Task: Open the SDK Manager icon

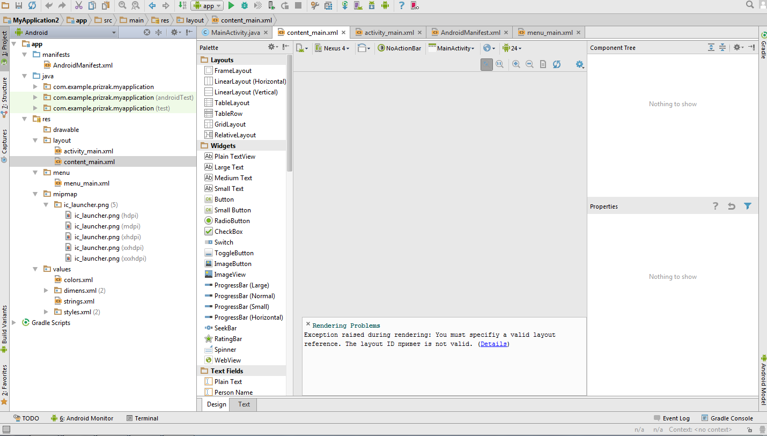Action: coord(372,5)
